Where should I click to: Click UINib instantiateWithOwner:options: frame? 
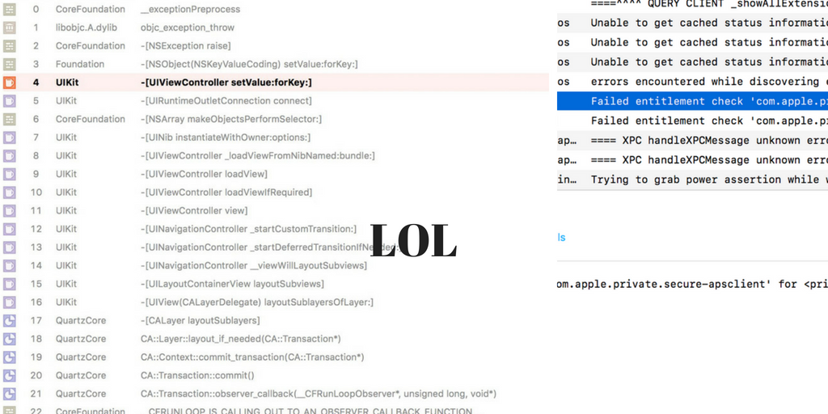click(x=226, y=137)
